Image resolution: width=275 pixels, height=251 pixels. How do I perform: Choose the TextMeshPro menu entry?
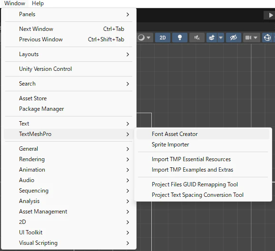coord(69,134)
